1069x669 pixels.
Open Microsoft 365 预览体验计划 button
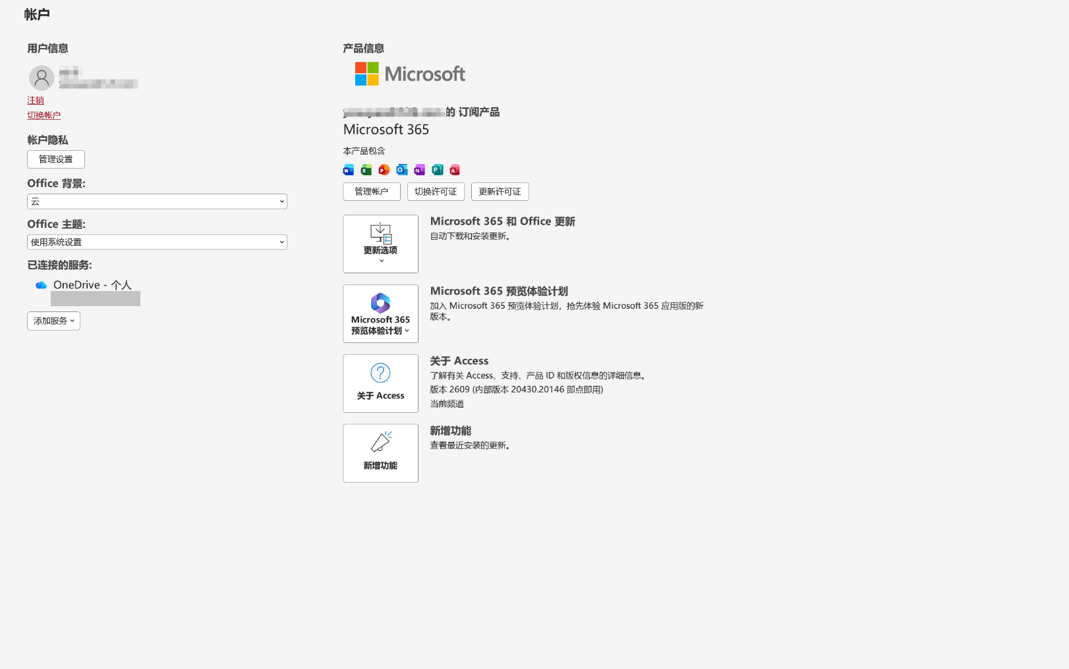click(380, 313)
